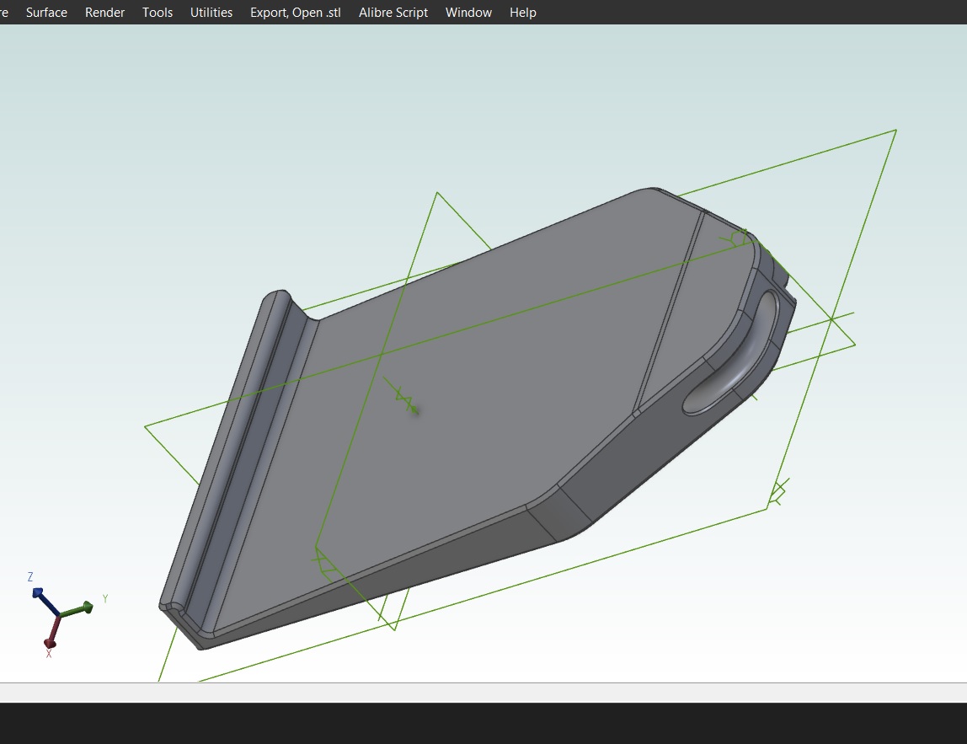
Task: Open the Tools menu
Action: click(x=158, y=13)
